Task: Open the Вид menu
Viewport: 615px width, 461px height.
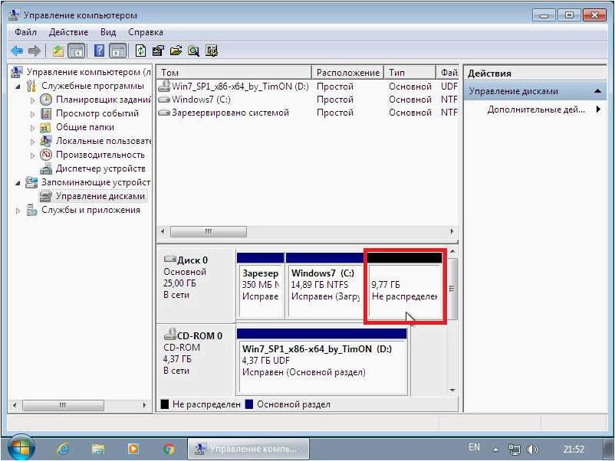Action: 108,32
